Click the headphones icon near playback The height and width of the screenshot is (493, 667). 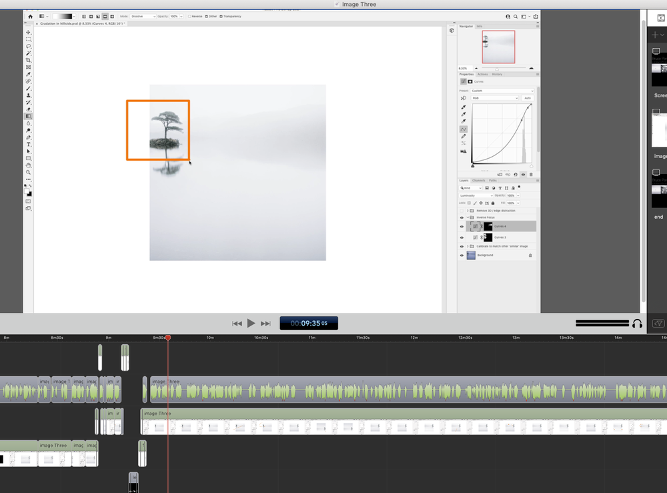click(x=637, y=324)
